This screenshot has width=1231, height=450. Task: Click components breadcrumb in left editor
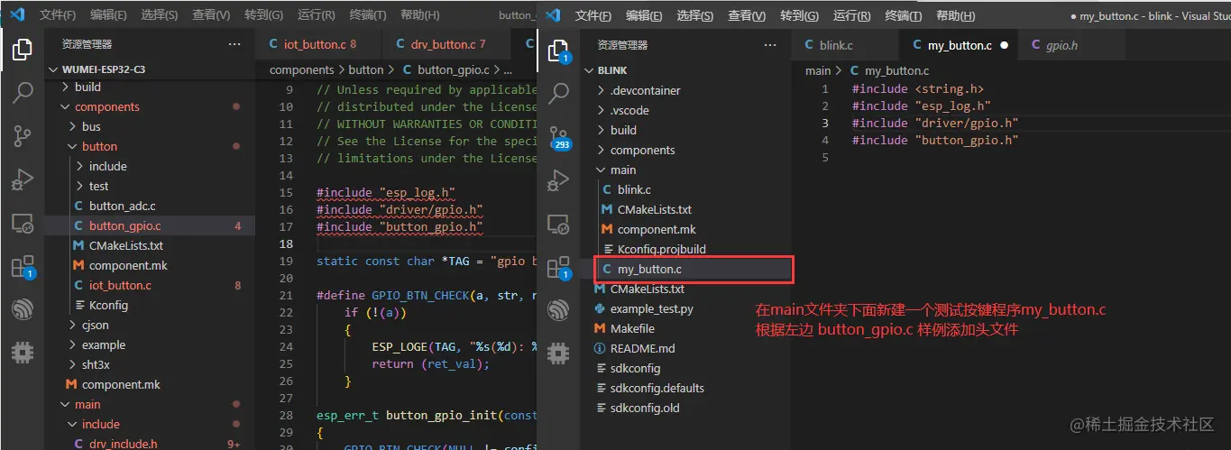(x=302, y=69)
